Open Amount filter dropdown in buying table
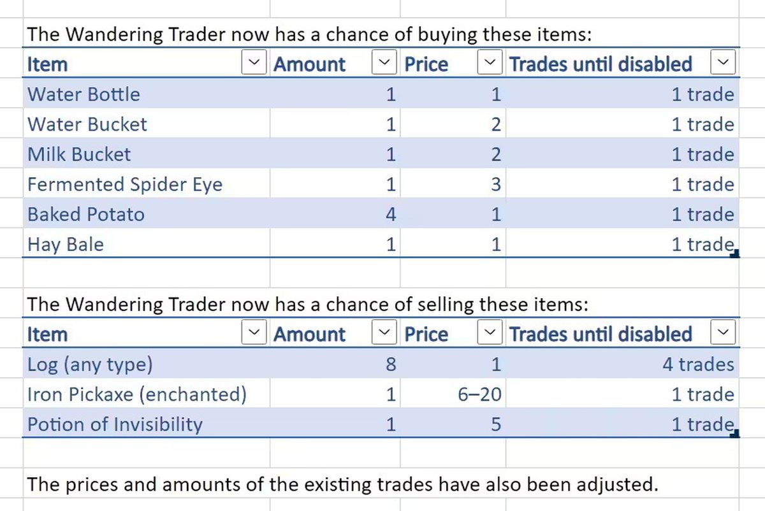The height and width of the screenshot is (511, 765). (x=384, y=64)
